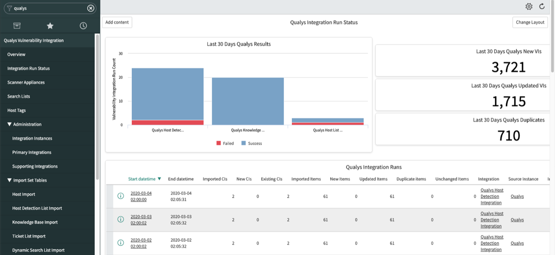Click the Add content button
The image size is (555, 255).
click(x=117, y=22)
